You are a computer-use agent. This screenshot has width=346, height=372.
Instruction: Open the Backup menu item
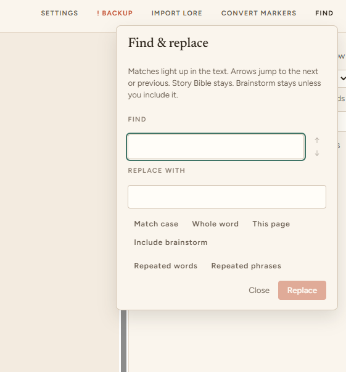click(x=115, y=13)
